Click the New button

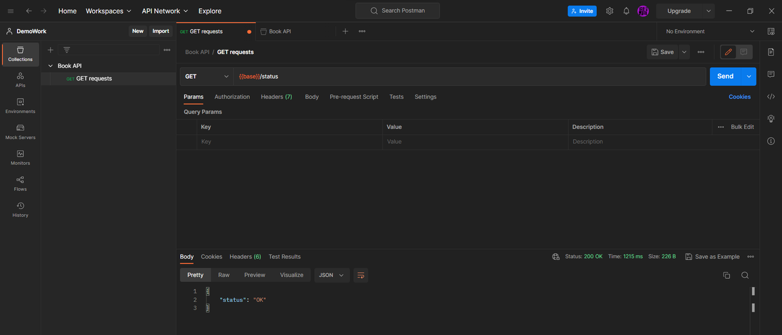(138, 31)
